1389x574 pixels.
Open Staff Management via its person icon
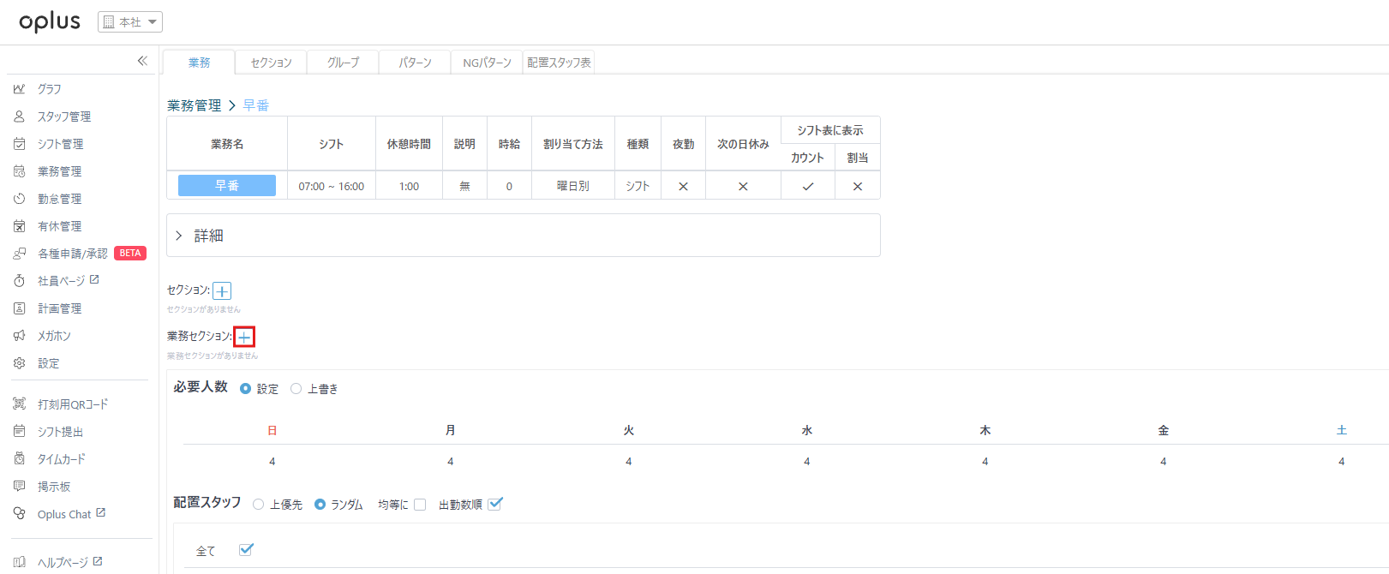(19, 117)
